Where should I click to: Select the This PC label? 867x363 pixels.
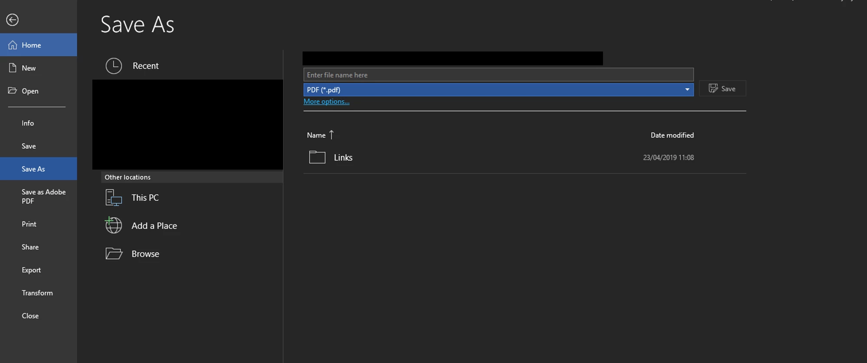145,198
